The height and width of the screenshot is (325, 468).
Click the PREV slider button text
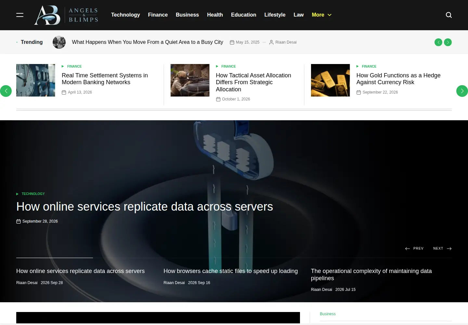[419, 249]
